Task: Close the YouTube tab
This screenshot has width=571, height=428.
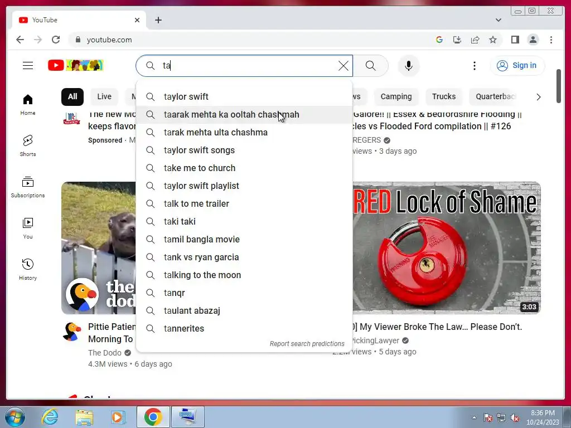Action: (x=137, y=20)
